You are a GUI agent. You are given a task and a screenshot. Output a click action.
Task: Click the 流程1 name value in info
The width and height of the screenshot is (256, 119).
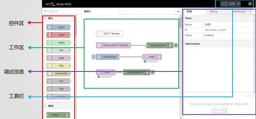(208, 25)
